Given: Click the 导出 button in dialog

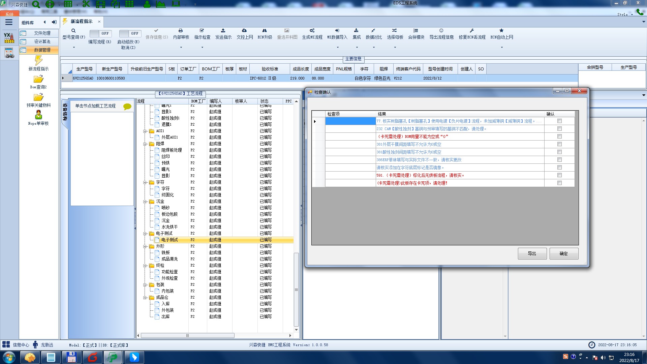Looking at the screenshot, I should click(532, 253).
